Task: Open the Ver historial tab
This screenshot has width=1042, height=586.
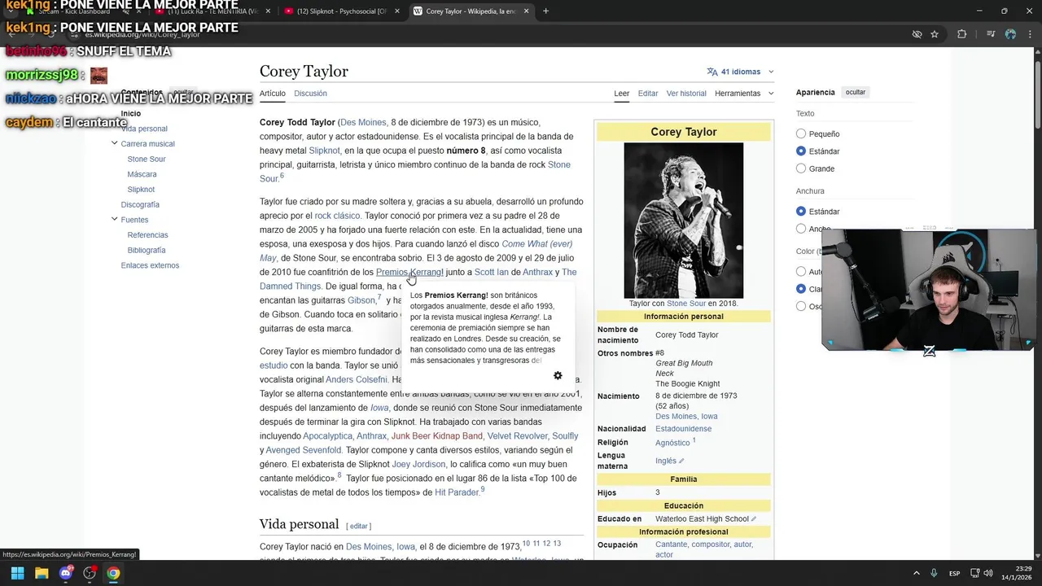Action: click(686, 94)
